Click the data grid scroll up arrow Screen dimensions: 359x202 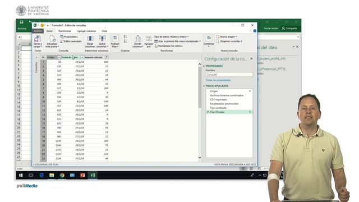[x=200, y=65]
